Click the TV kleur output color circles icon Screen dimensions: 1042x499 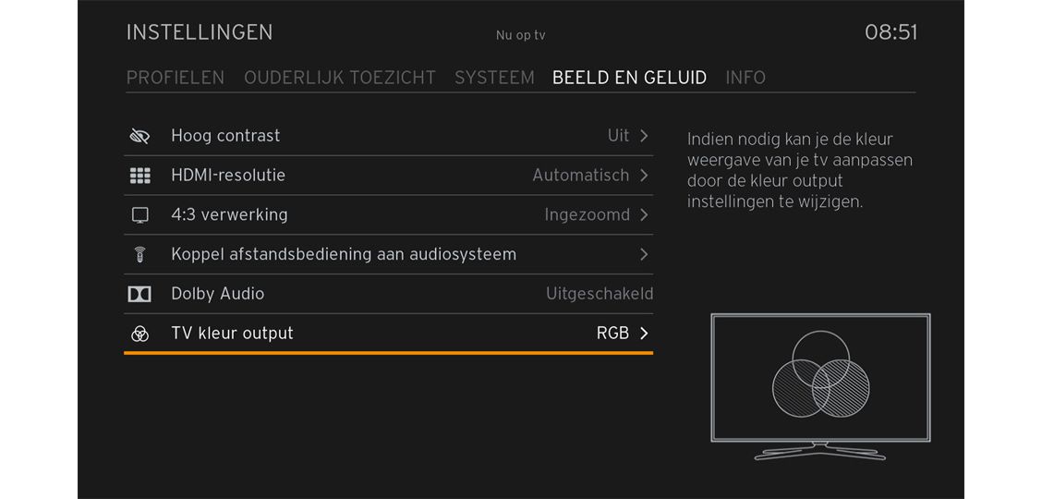[139, 334]
